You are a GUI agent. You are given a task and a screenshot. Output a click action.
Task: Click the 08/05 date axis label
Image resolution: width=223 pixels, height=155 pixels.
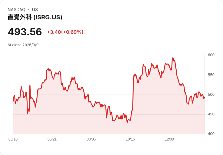(91, 139)
